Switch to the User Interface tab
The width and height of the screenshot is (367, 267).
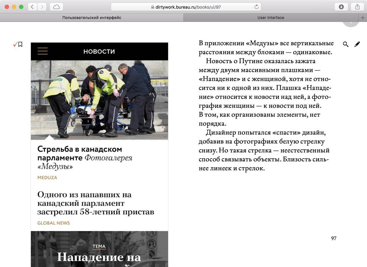click(271, 18)
